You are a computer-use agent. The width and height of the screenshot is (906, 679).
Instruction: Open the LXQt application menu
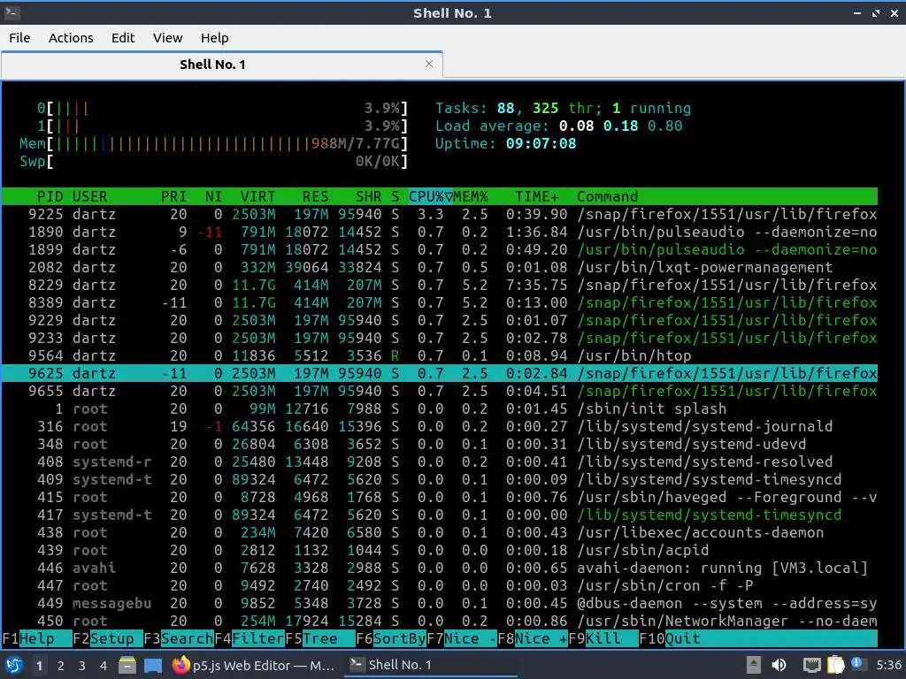(x=13, y=665)
